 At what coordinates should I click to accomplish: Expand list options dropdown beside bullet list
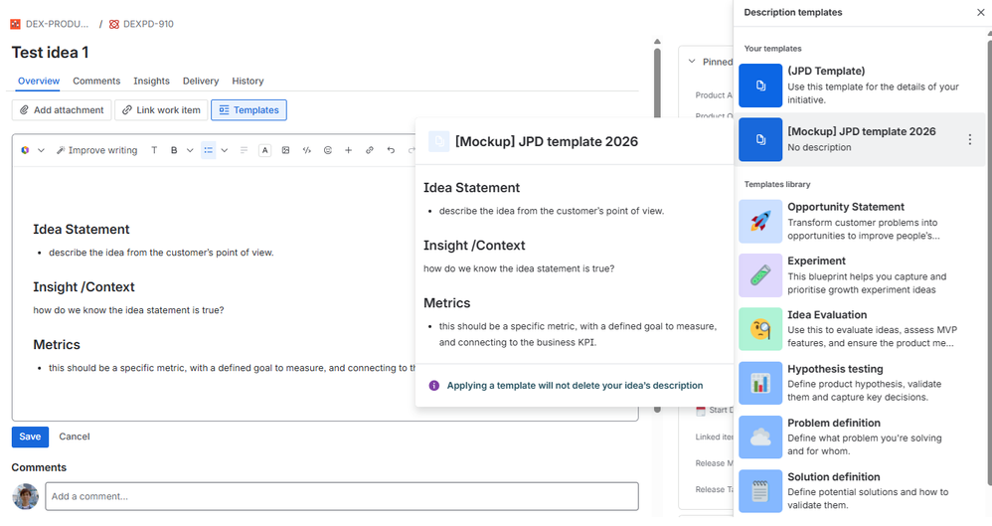(x=224, y=150)
